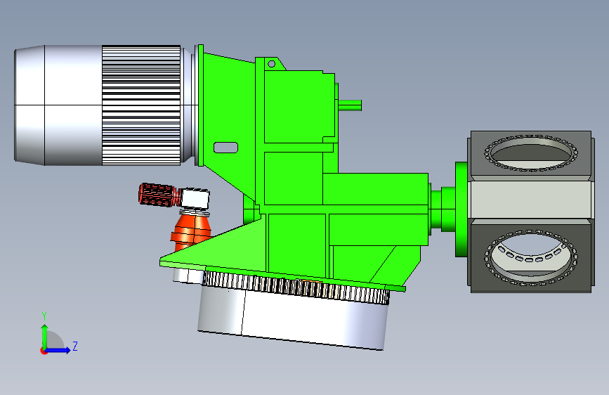
Task: Select the gray quadrant plane of the triad
Action: point(54,340)
